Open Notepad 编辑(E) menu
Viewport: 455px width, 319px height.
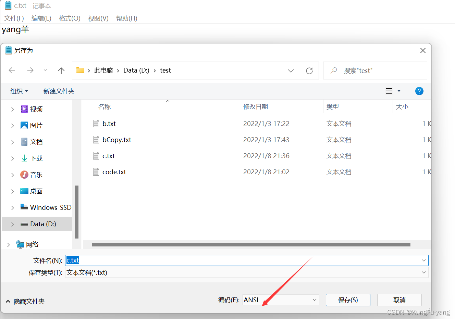(41, 18)
